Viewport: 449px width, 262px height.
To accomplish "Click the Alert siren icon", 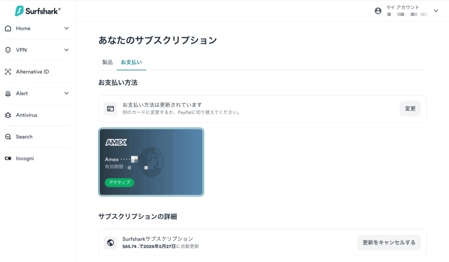I will [x=8, y=93].
